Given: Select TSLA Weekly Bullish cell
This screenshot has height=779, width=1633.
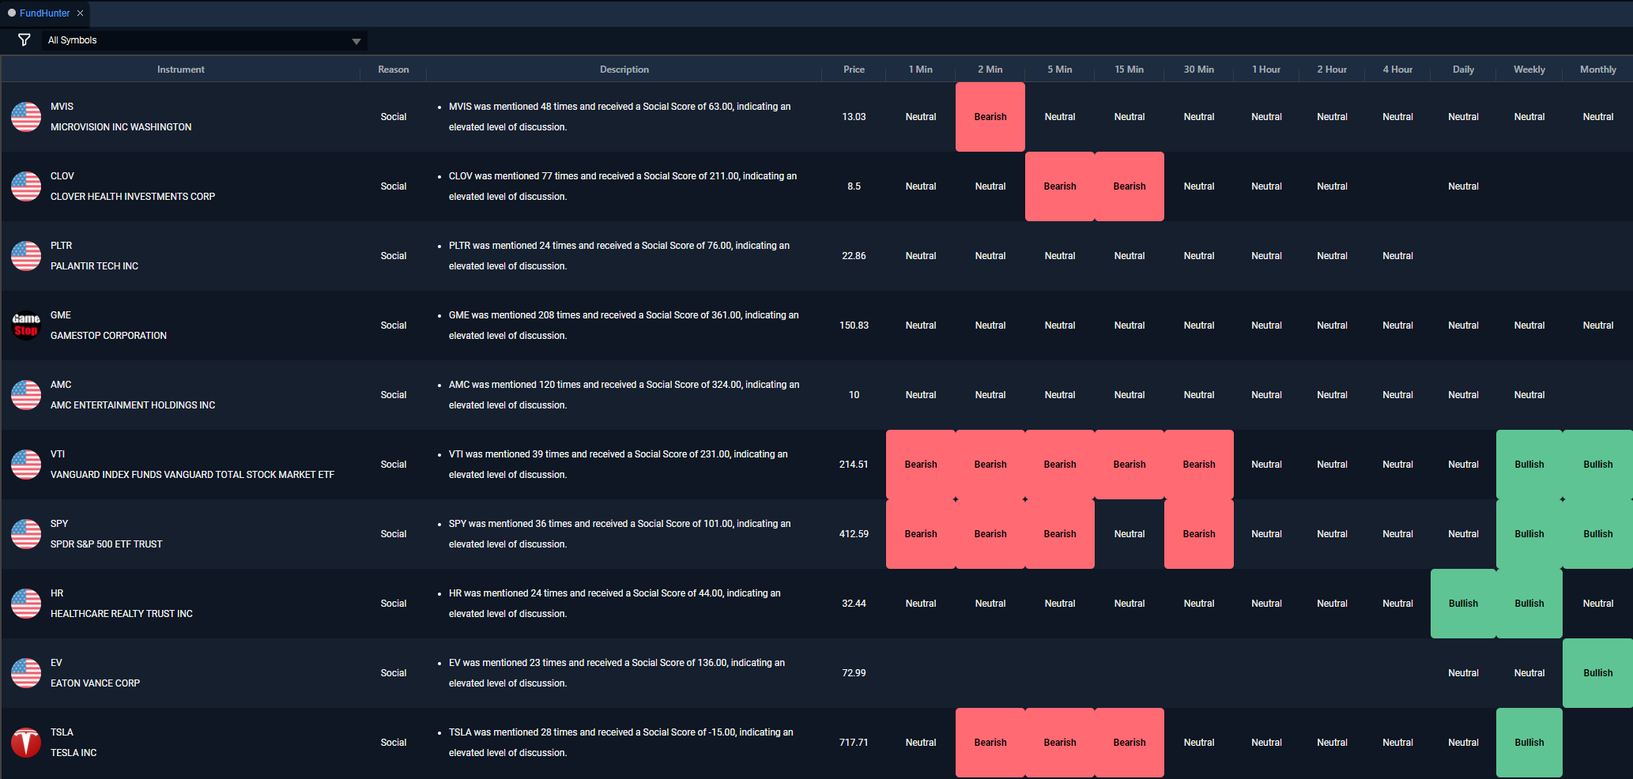Looking at the screenshot, I should click(1529, 743).
